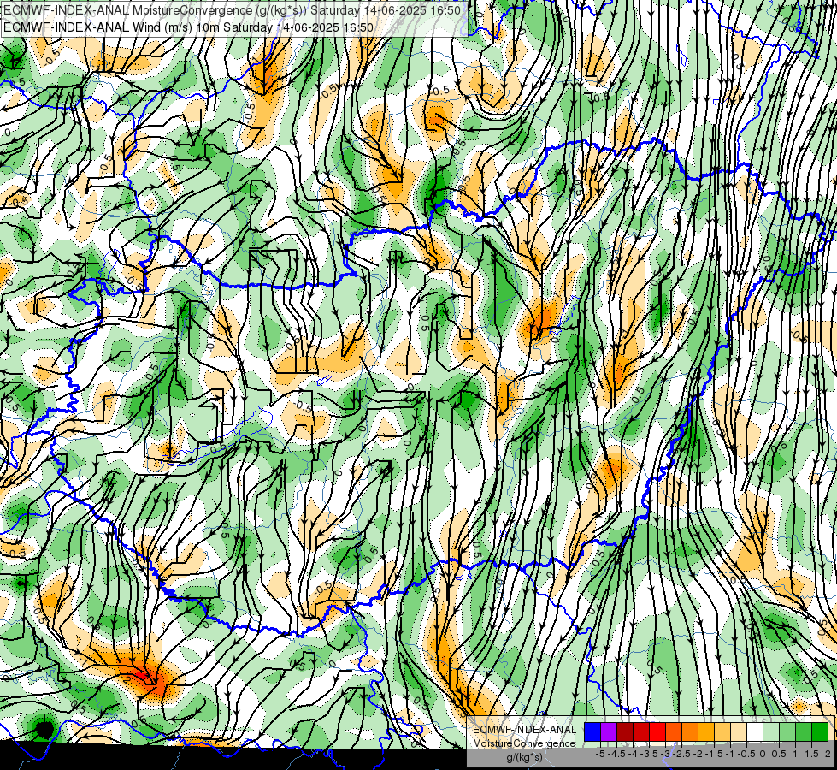Click the MoistureConvergence label in the legend
Viewport: 837px width, 770px height.
coord(525,743)
